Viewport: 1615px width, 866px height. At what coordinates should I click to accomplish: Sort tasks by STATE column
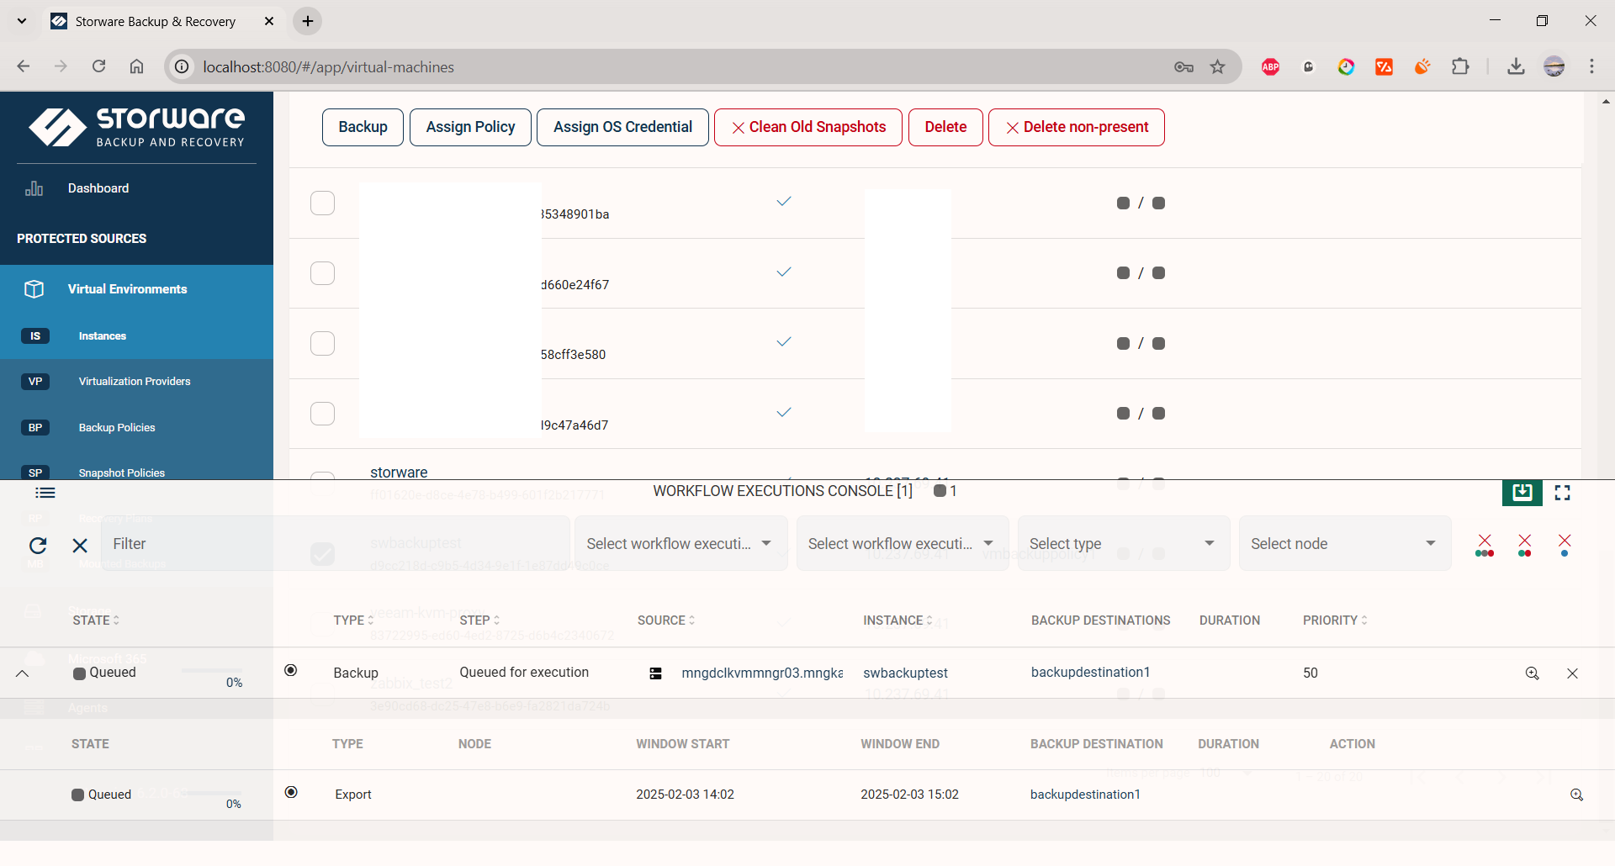tap(96, 620)
